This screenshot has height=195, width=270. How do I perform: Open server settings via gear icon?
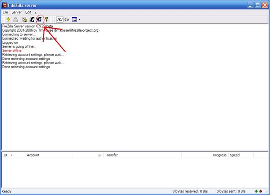click(25, 20)
